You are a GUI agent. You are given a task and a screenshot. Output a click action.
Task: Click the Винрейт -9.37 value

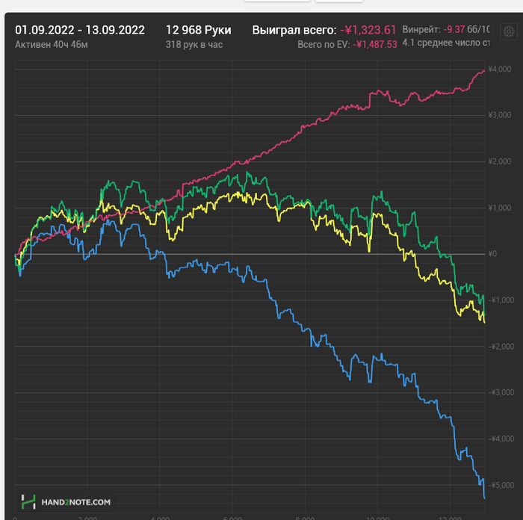pyautogui.click(x=454, y=30)
